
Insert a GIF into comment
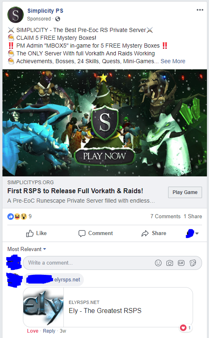point(181,263)
